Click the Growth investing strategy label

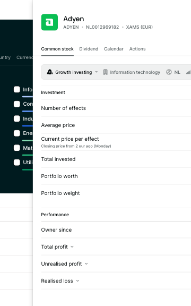[x=73, y=72]
